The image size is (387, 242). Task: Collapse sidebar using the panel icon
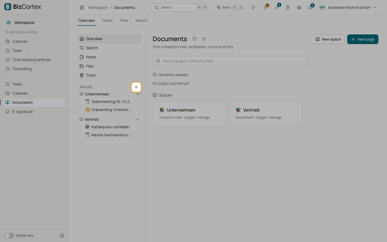pyautogui.click(x=62, y=236)
